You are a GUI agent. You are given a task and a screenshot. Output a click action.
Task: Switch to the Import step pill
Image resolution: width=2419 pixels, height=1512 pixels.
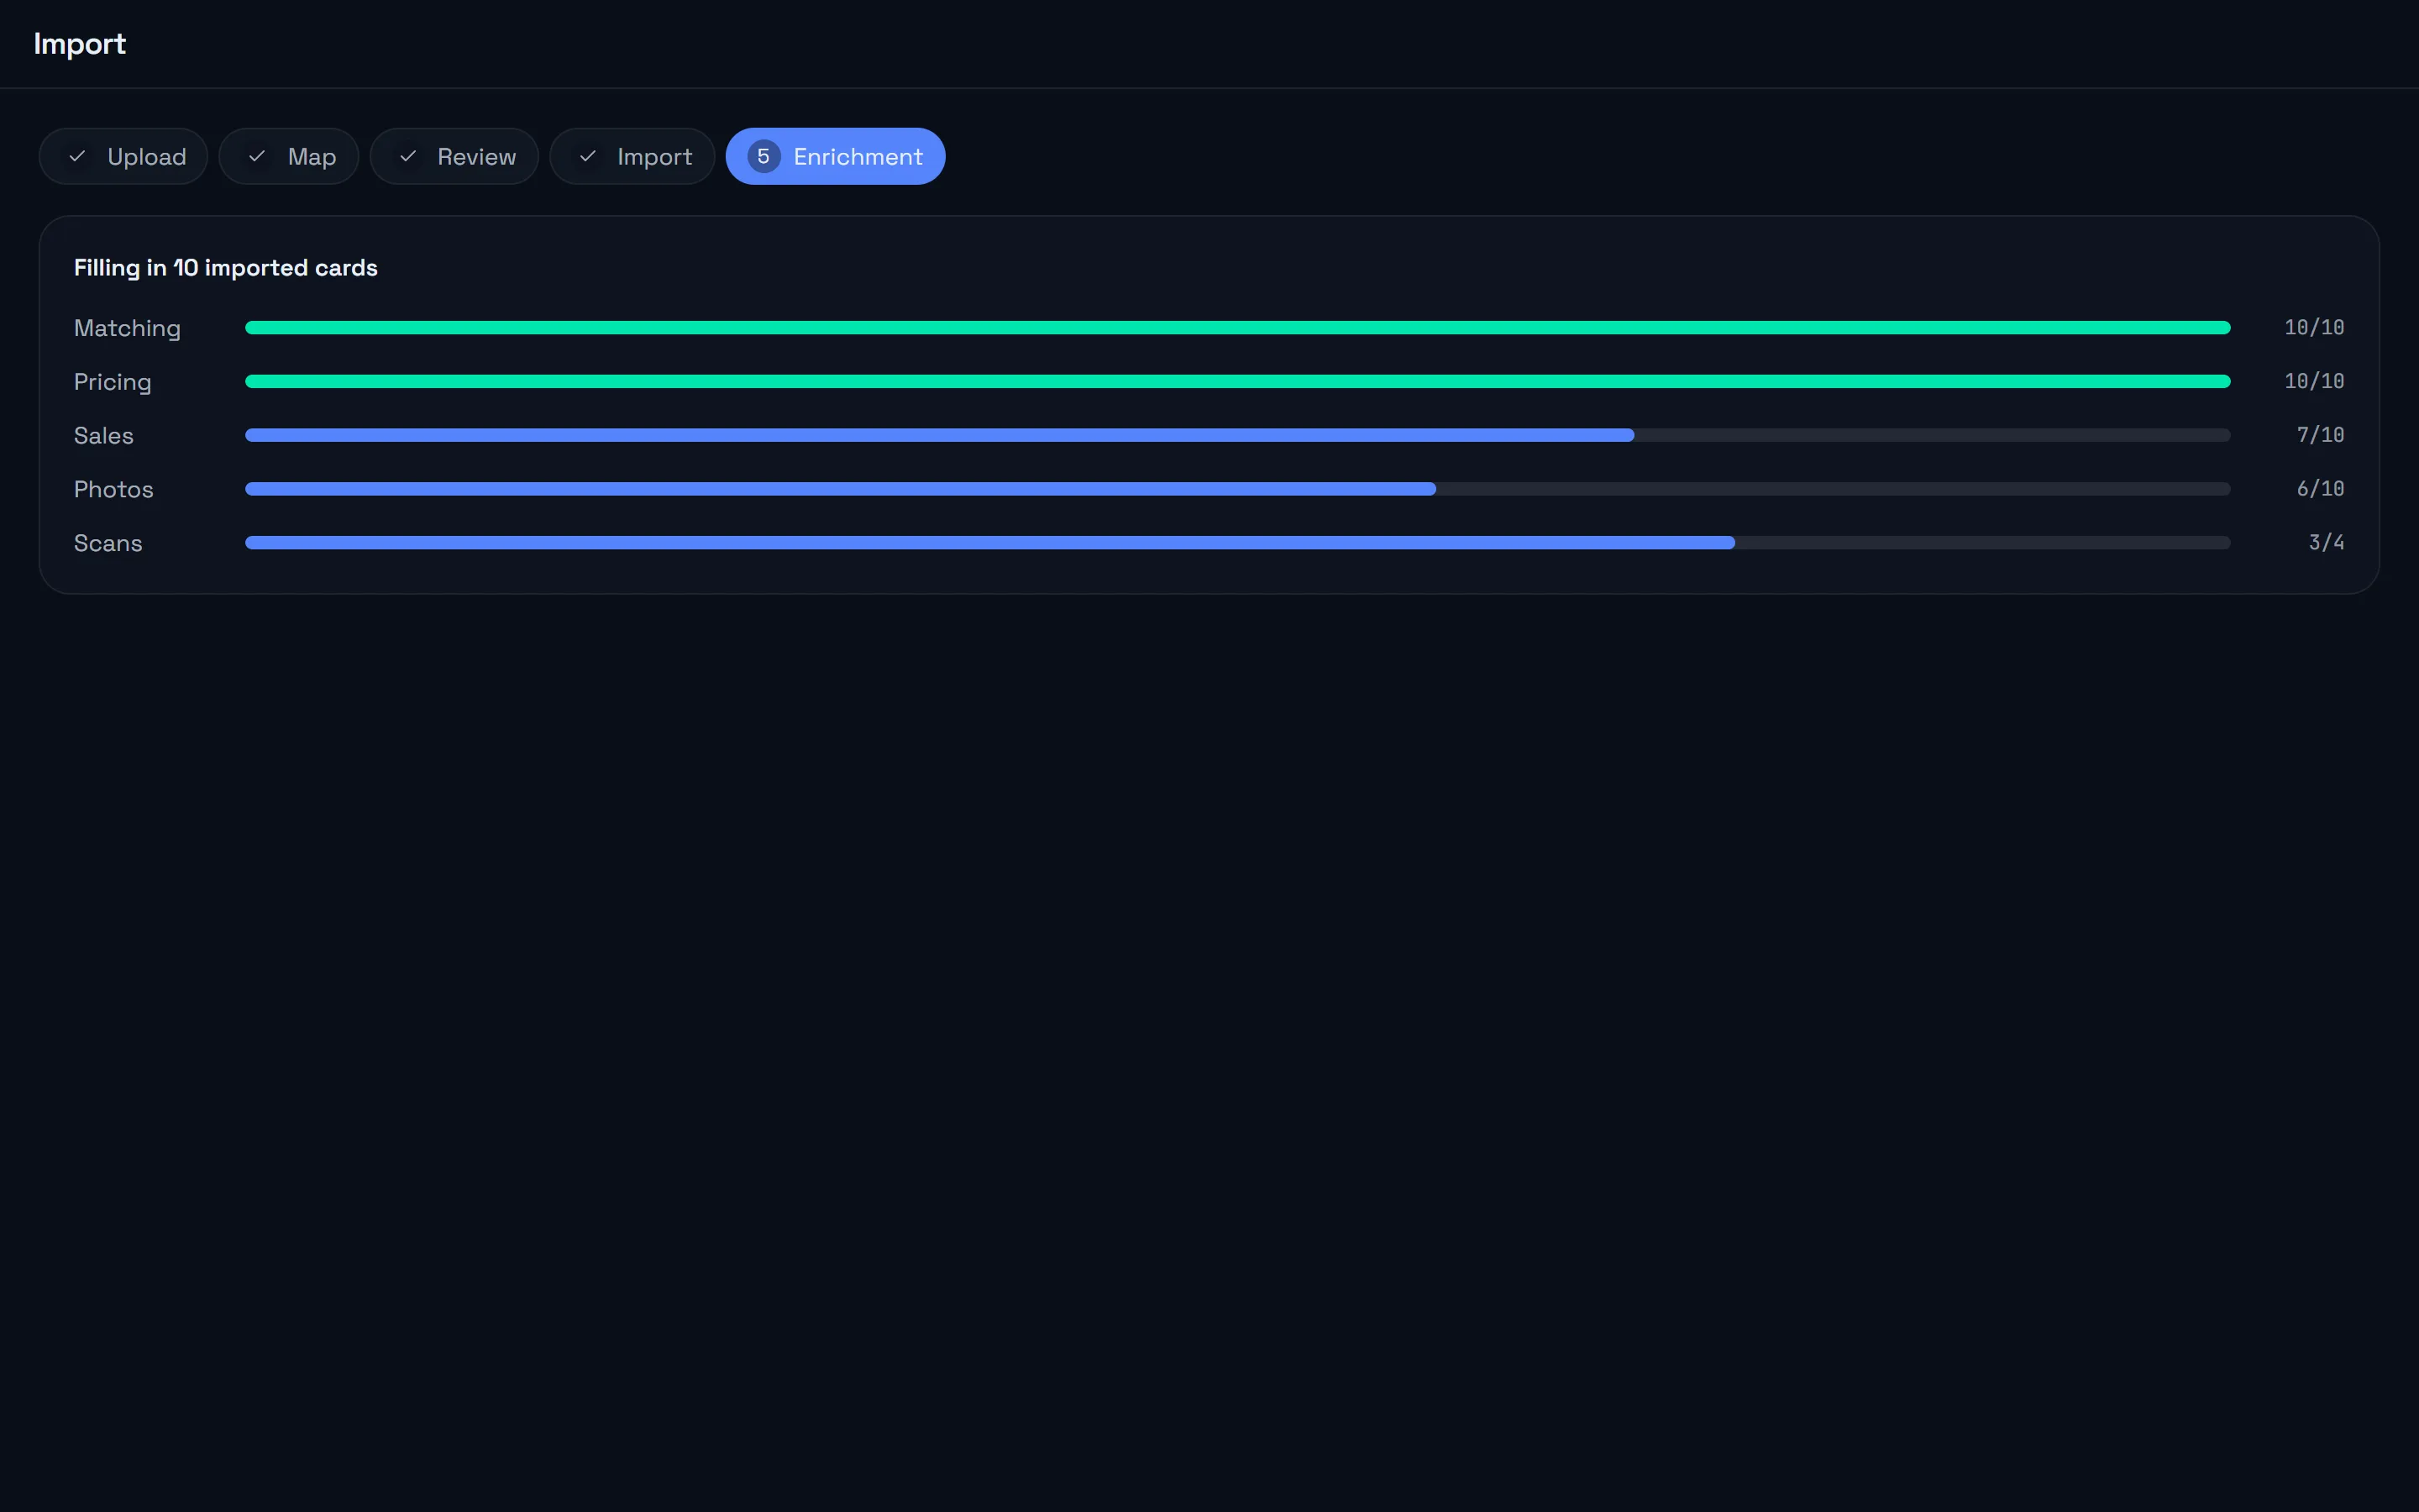632,156
